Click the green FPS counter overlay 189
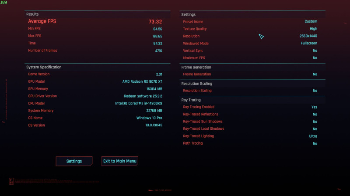The width and height of the screenshot is (350, 196). pyautogui.click(x=3, y=2)
